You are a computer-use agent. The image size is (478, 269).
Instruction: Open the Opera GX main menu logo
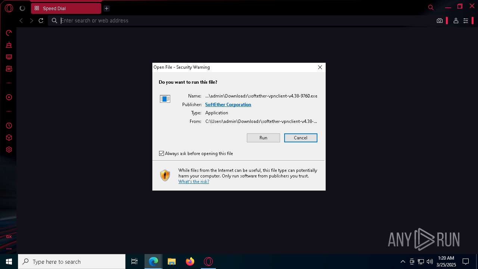point(9,8)
